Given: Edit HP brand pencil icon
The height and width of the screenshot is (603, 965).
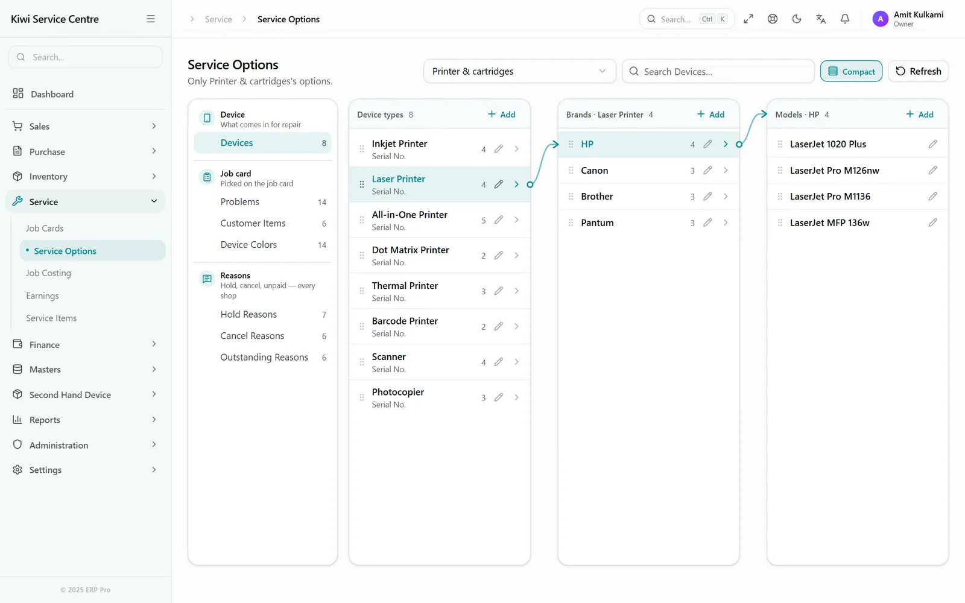Looking at the screenshot, I should (708, 144).
